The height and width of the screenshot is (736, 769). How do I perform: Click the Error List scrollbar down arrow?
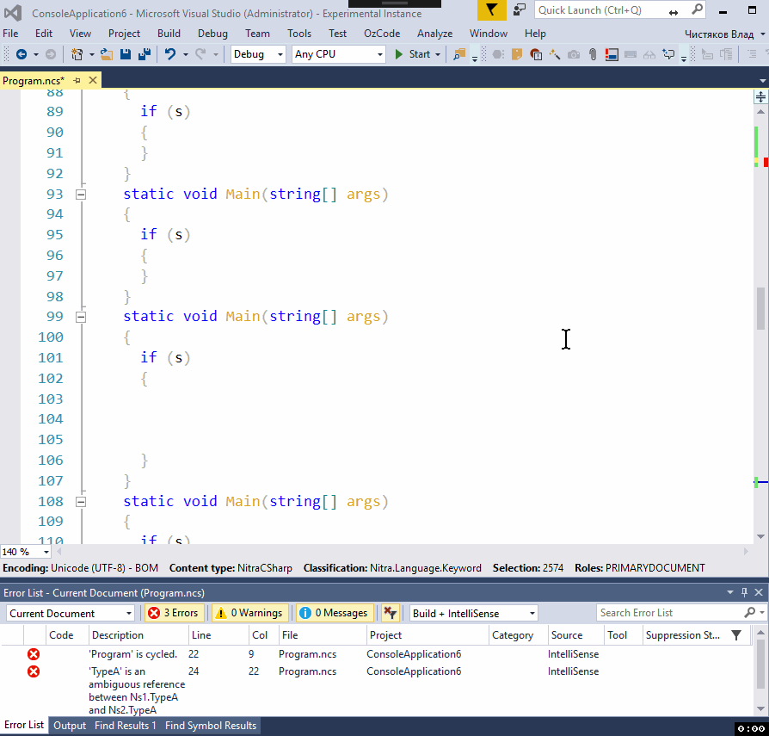point(760,708)
